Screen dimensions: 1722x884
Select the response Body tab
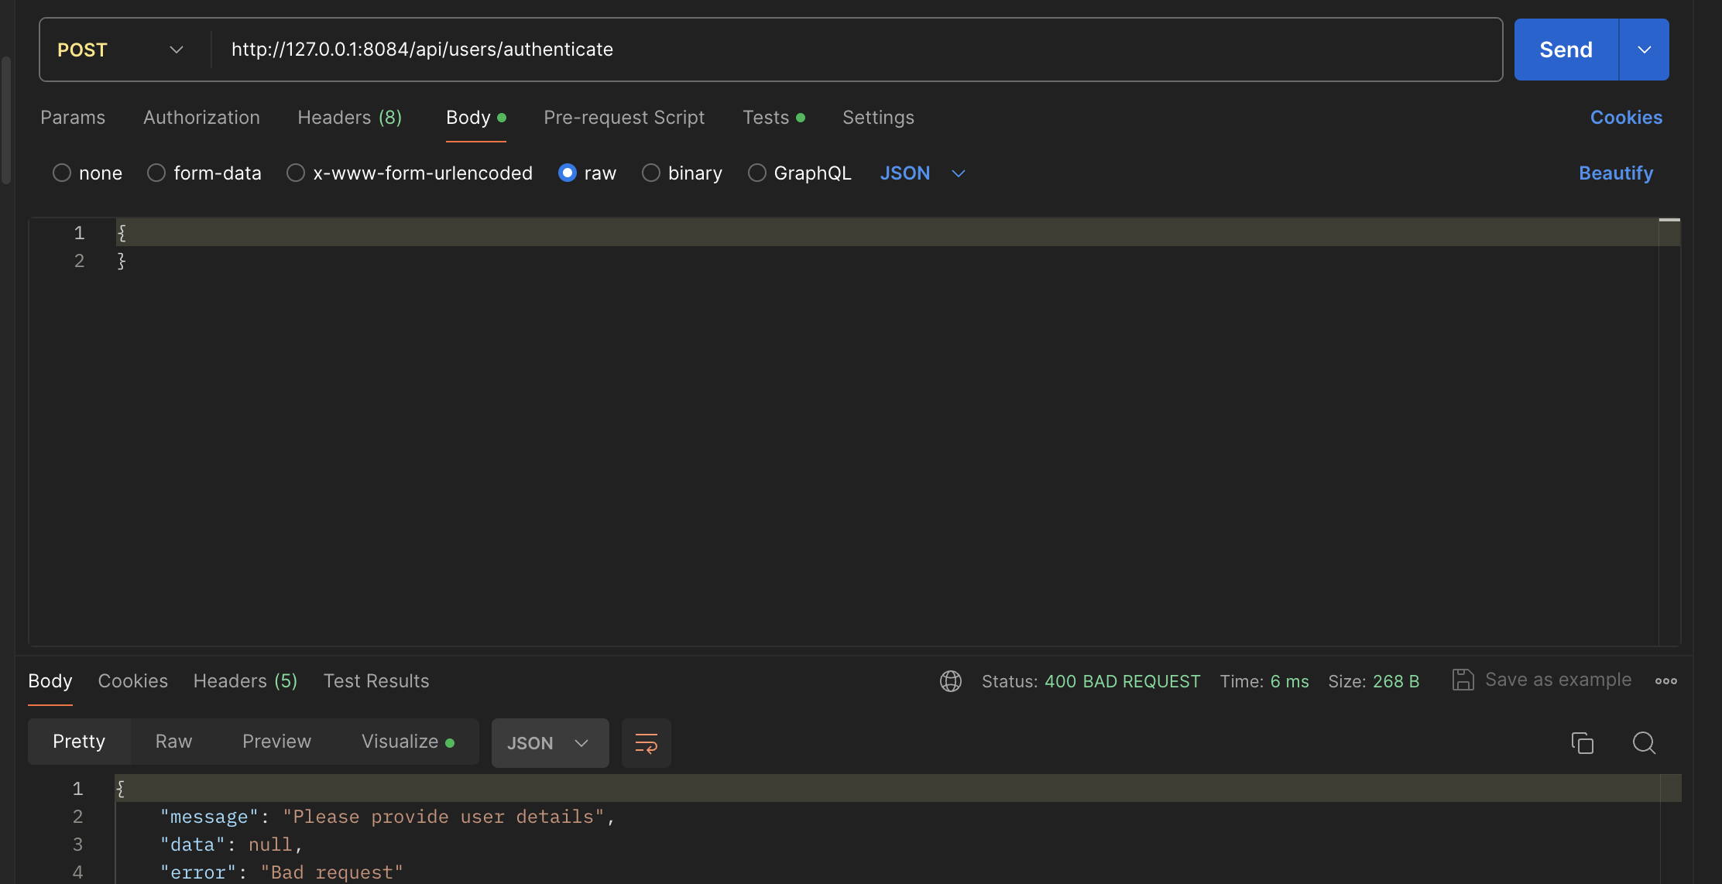point(50,681)
